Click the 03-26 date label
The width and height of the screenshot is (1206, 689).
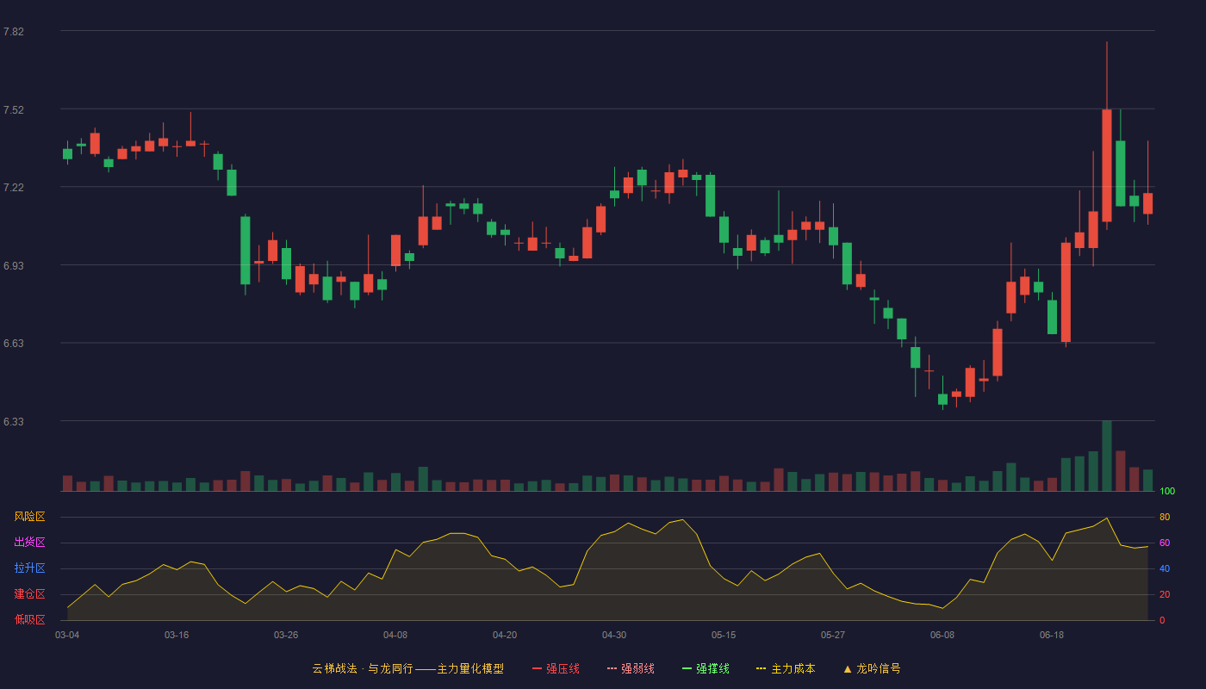point(286,635)
